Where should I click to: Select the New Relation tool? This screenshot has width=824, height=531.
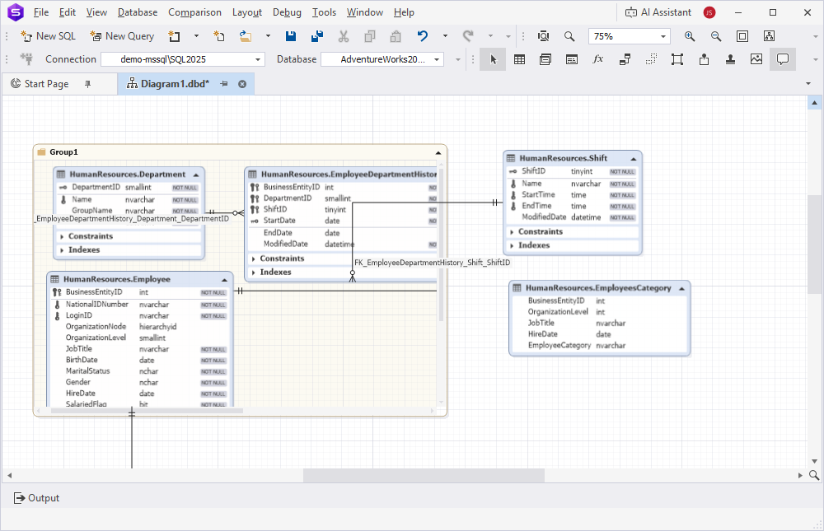pyautogui.click(x=625, y=59)
